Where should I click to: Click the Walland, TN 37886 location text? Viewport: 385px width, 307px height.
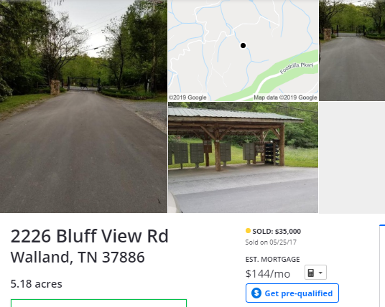pos(78,258)
